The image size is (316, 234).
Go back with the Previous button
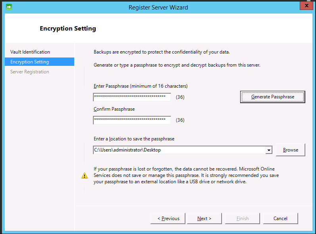(168, 219)
